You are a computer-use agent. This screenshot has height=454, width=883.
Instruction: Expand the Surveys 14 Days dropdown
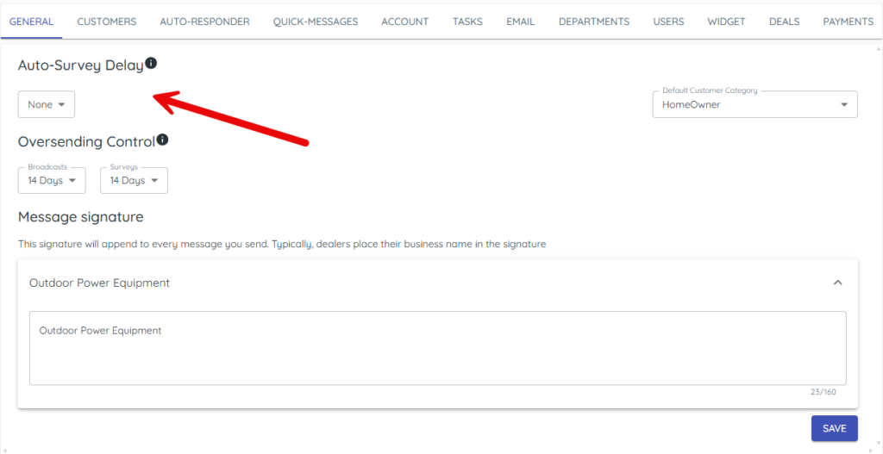134,180
